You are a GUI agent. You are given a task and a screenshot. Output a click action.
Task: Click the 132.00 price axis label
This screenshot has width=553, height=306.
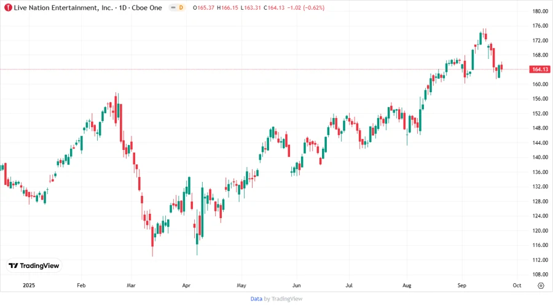click(x=540, y=187)
